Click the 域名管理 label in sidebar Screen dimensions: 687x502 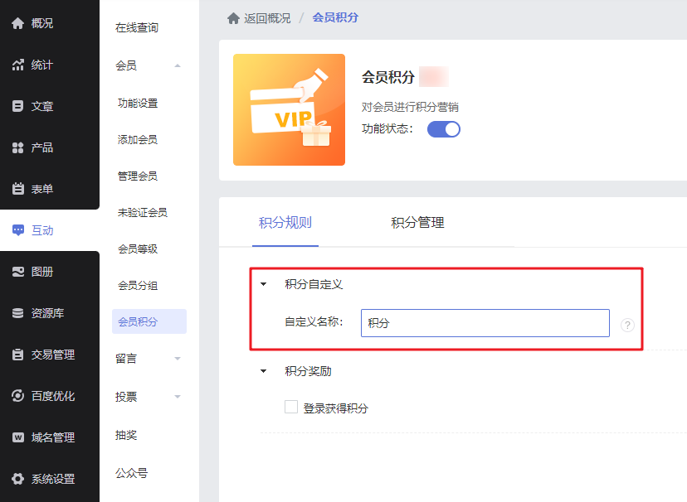53,437
